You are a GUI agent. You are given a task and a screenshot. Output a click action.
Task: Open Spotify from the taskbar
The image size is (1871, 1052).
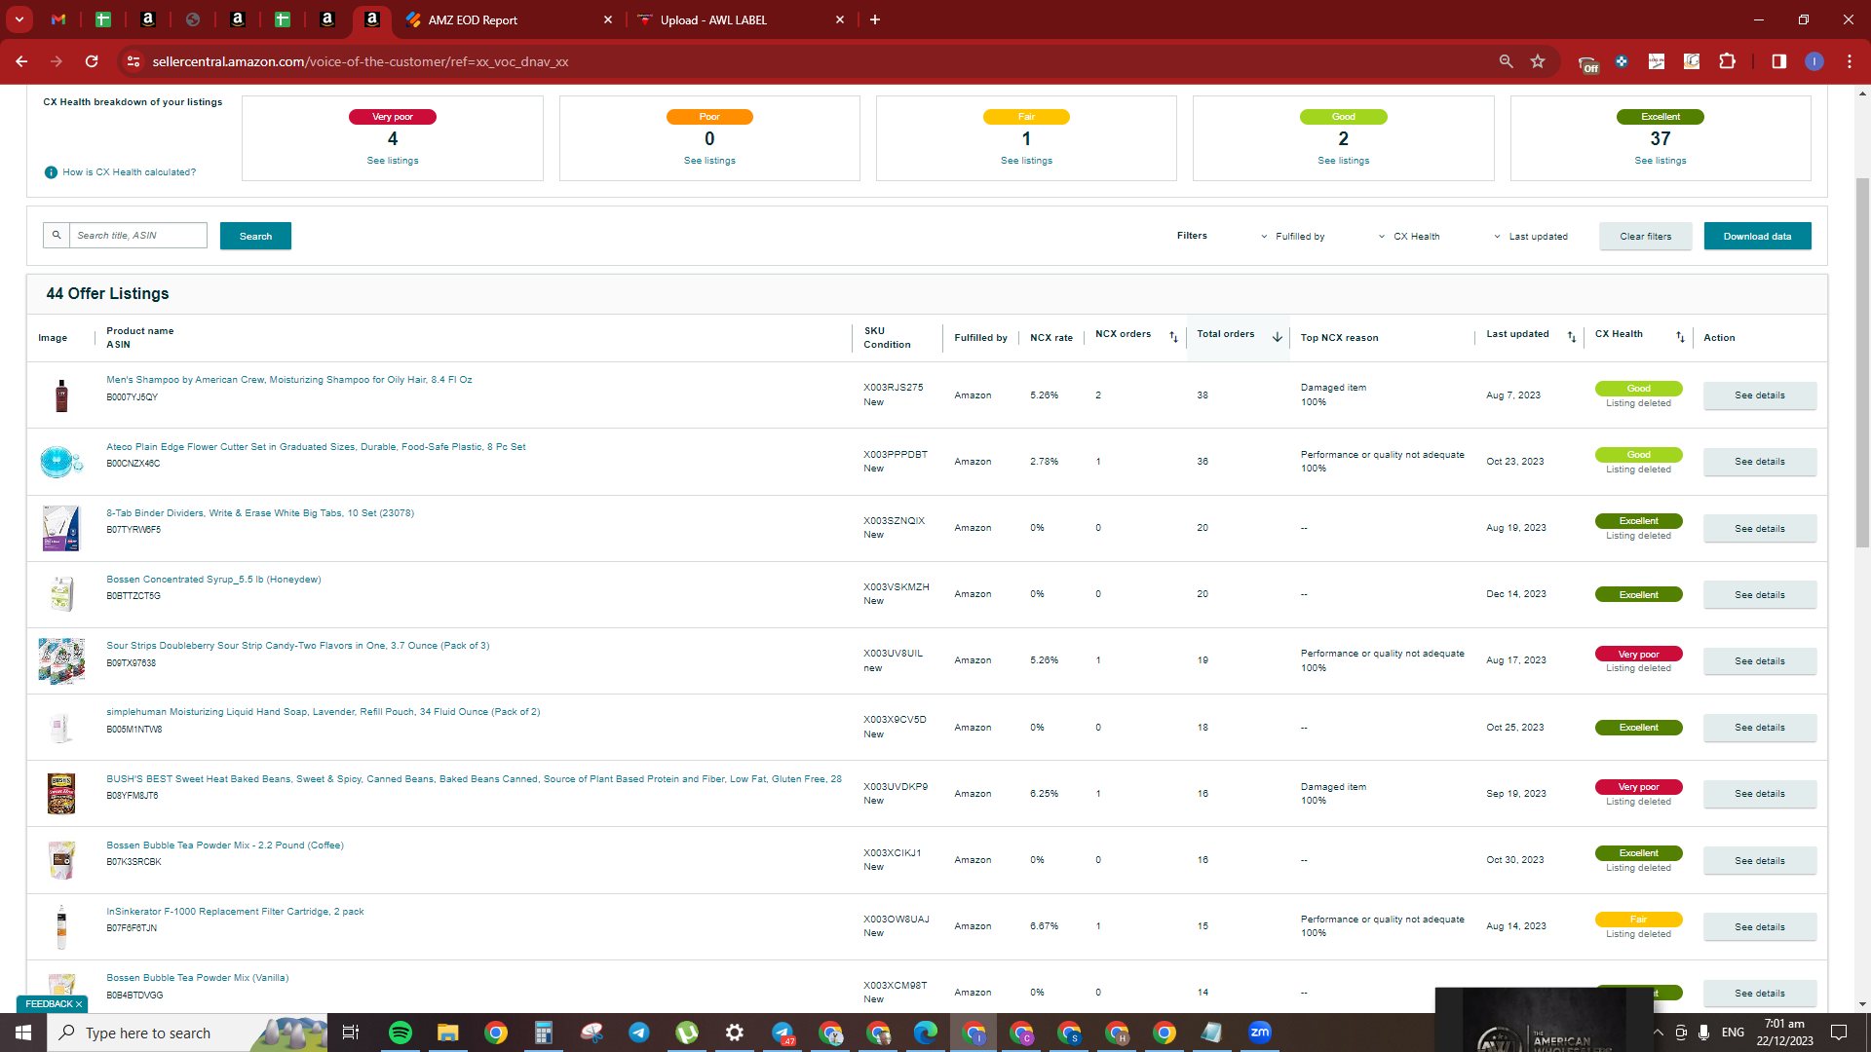[401, 1033]
